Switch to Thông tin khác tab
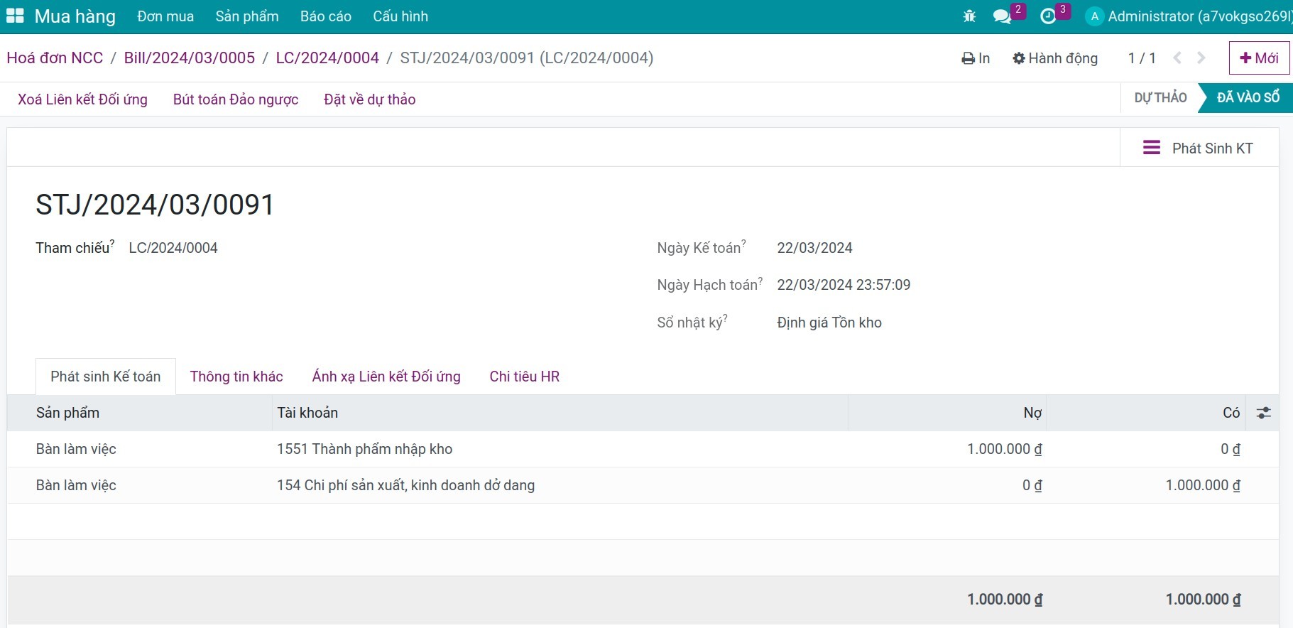Screen dimensions: 1293x628 pyautogui.click(x=236, y=377)
